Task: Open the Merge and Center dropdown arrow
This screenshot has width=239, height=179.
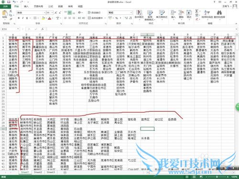Action: pos(105,18)
